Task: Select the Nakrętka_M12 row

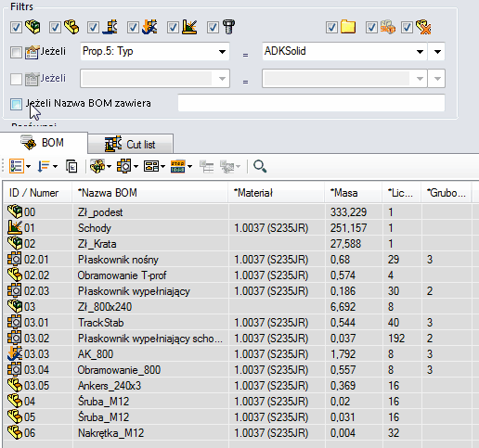Action: click(x=241, y=433)
